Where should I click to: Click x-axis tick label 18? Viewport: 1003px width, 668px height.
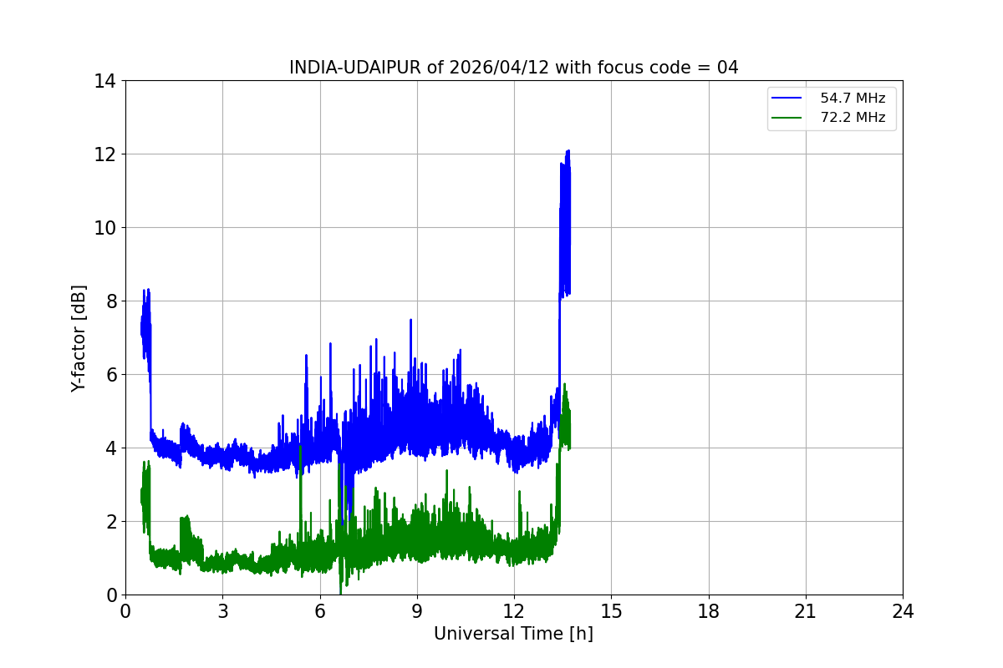point(709,611)
